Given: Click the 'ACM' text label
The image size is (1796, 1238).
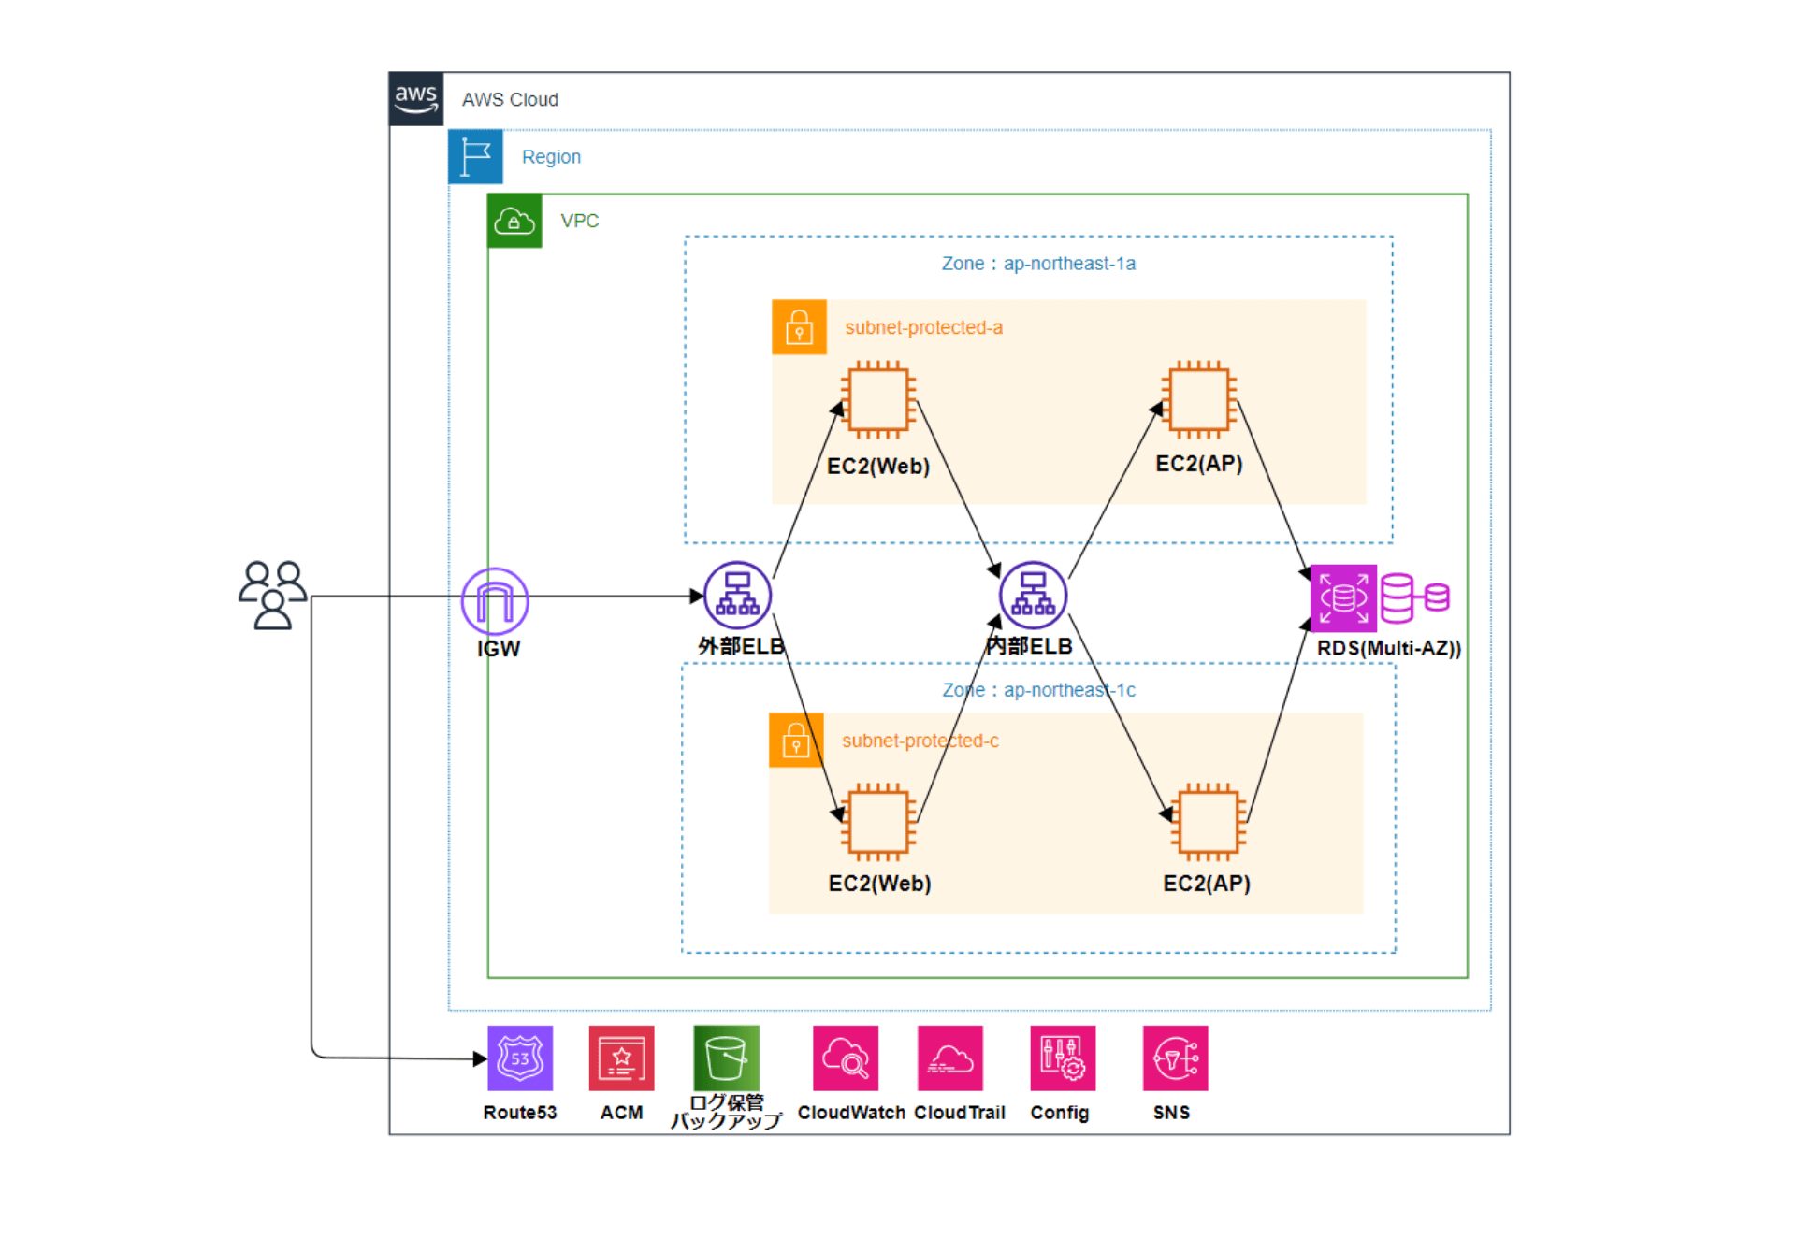Looking at the screenshot, I should 622,1113.
